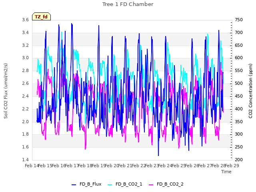Click the 1.4 left axis tick label

(x=25, y=160)
